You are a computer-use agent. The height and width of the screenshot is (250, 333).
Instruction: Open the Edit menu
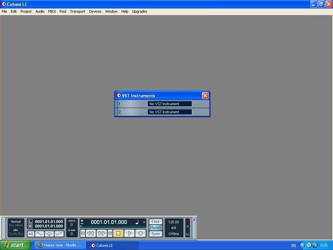click(14, 12)
